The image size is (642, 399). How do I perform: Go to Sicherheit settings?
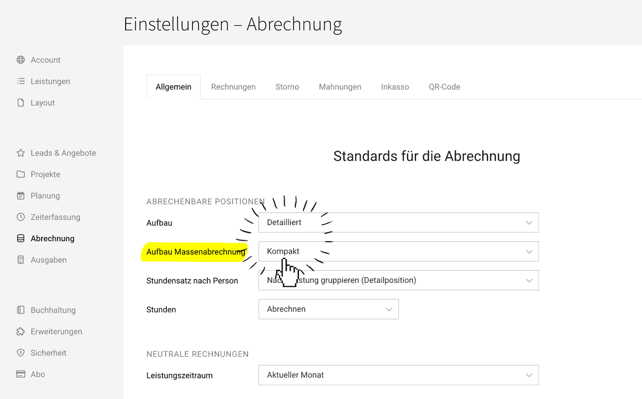[49, 353]
